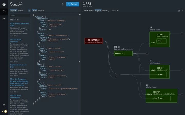Run the request with Execute
Image resolution: width=185 pixels, height=115 pixels.
click(72, 4)
